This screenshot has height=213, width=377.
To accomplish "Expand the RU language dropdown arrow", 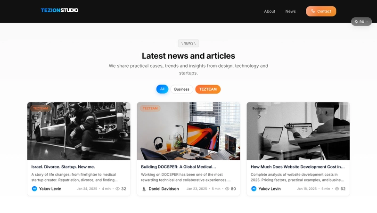I will 368,22.
